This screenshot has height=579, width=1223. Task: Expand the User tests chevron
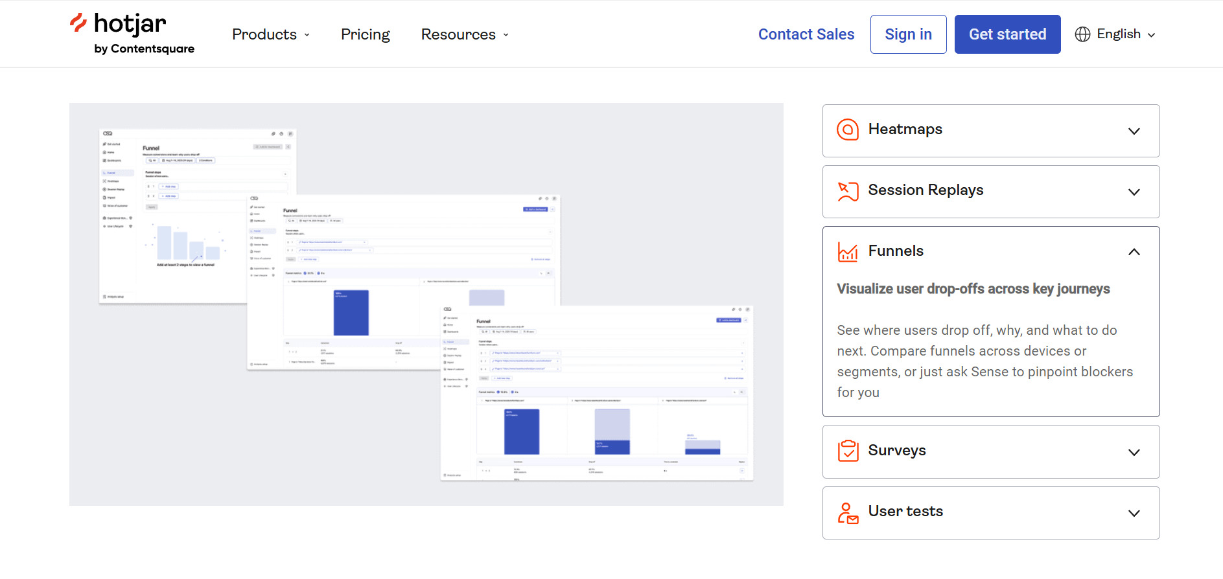pyautogui.click(x=1134, y=513)
